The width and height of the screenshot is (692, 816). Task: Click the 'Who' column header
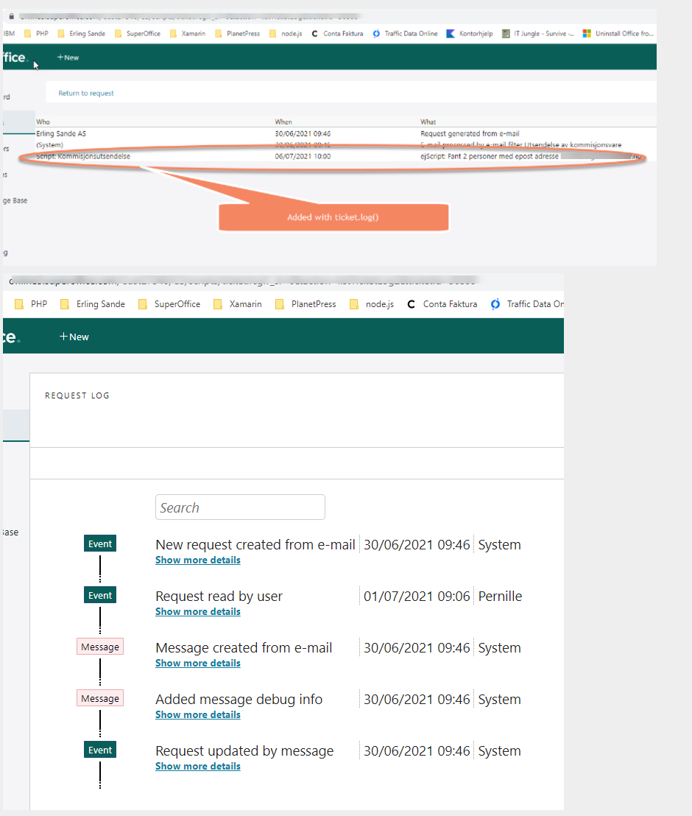pos(43,122)
